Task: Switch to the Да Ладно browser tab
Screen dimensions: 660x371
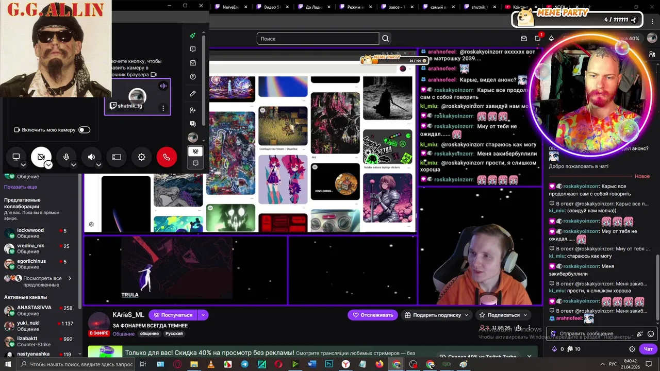Action: coord(313,7)
